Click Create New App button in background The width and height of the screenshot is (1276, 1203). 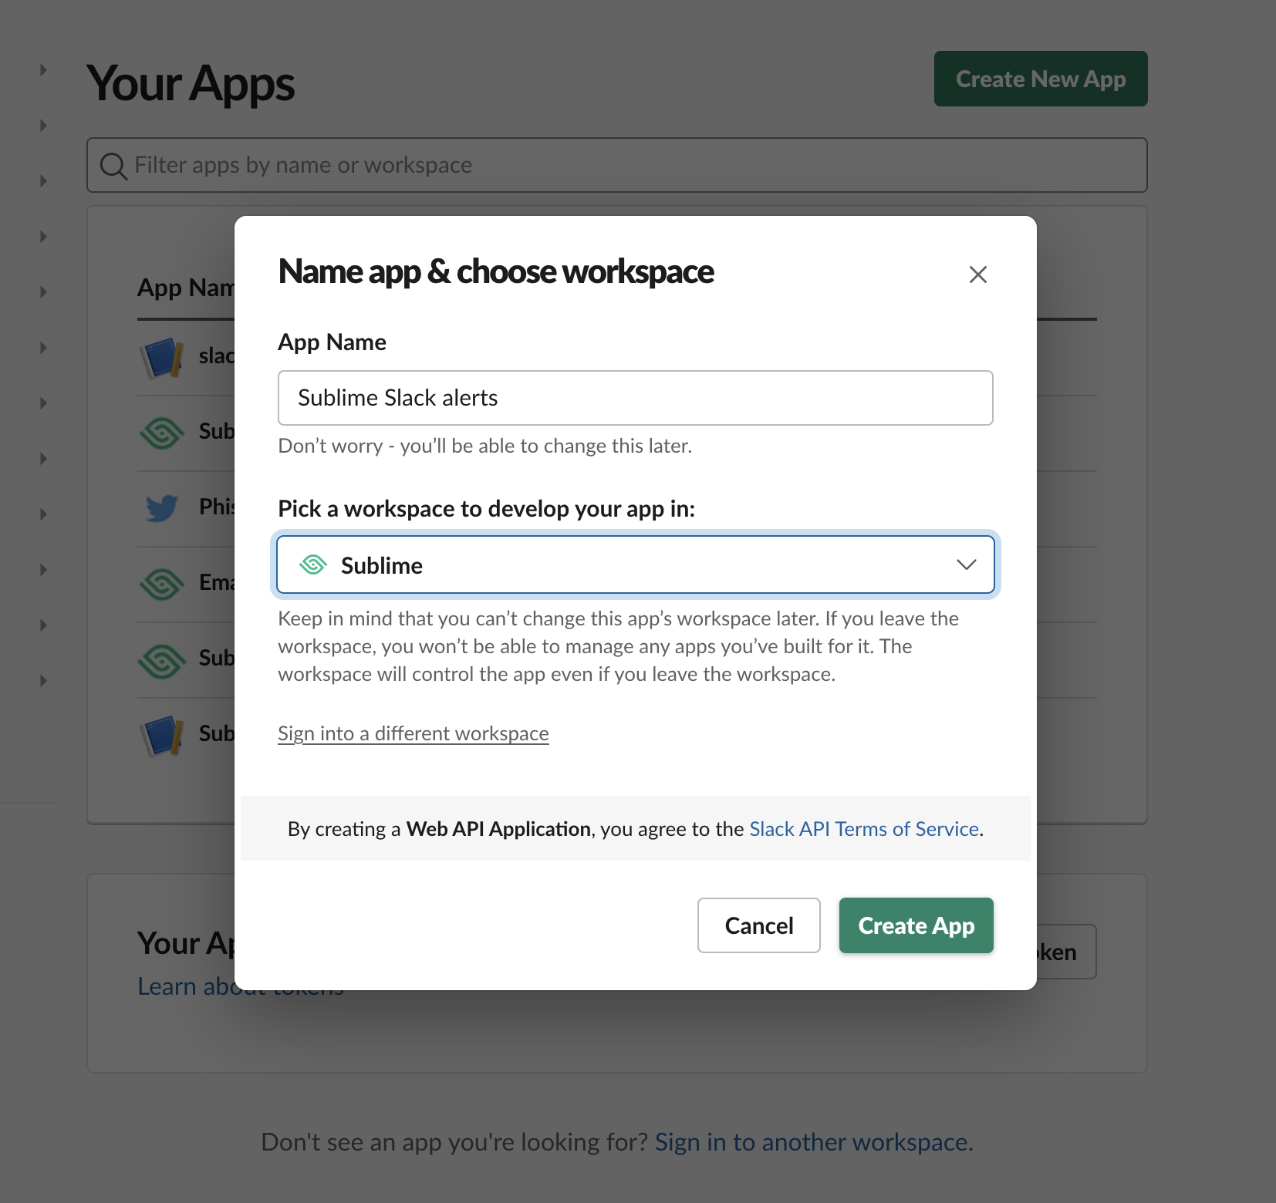[1041, 79]
